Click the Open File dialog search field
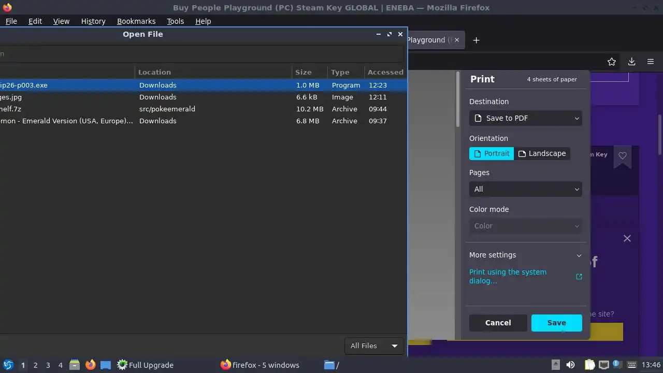 click(201, 53)
